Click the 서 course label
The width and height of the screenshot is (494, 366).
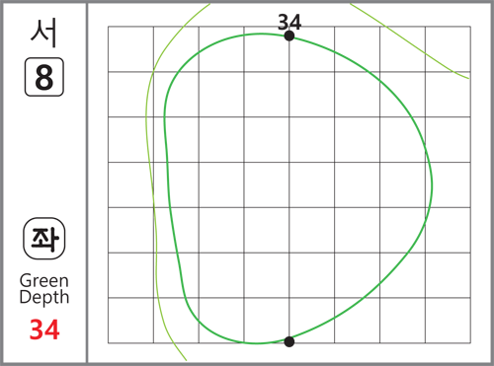[43, 33]
